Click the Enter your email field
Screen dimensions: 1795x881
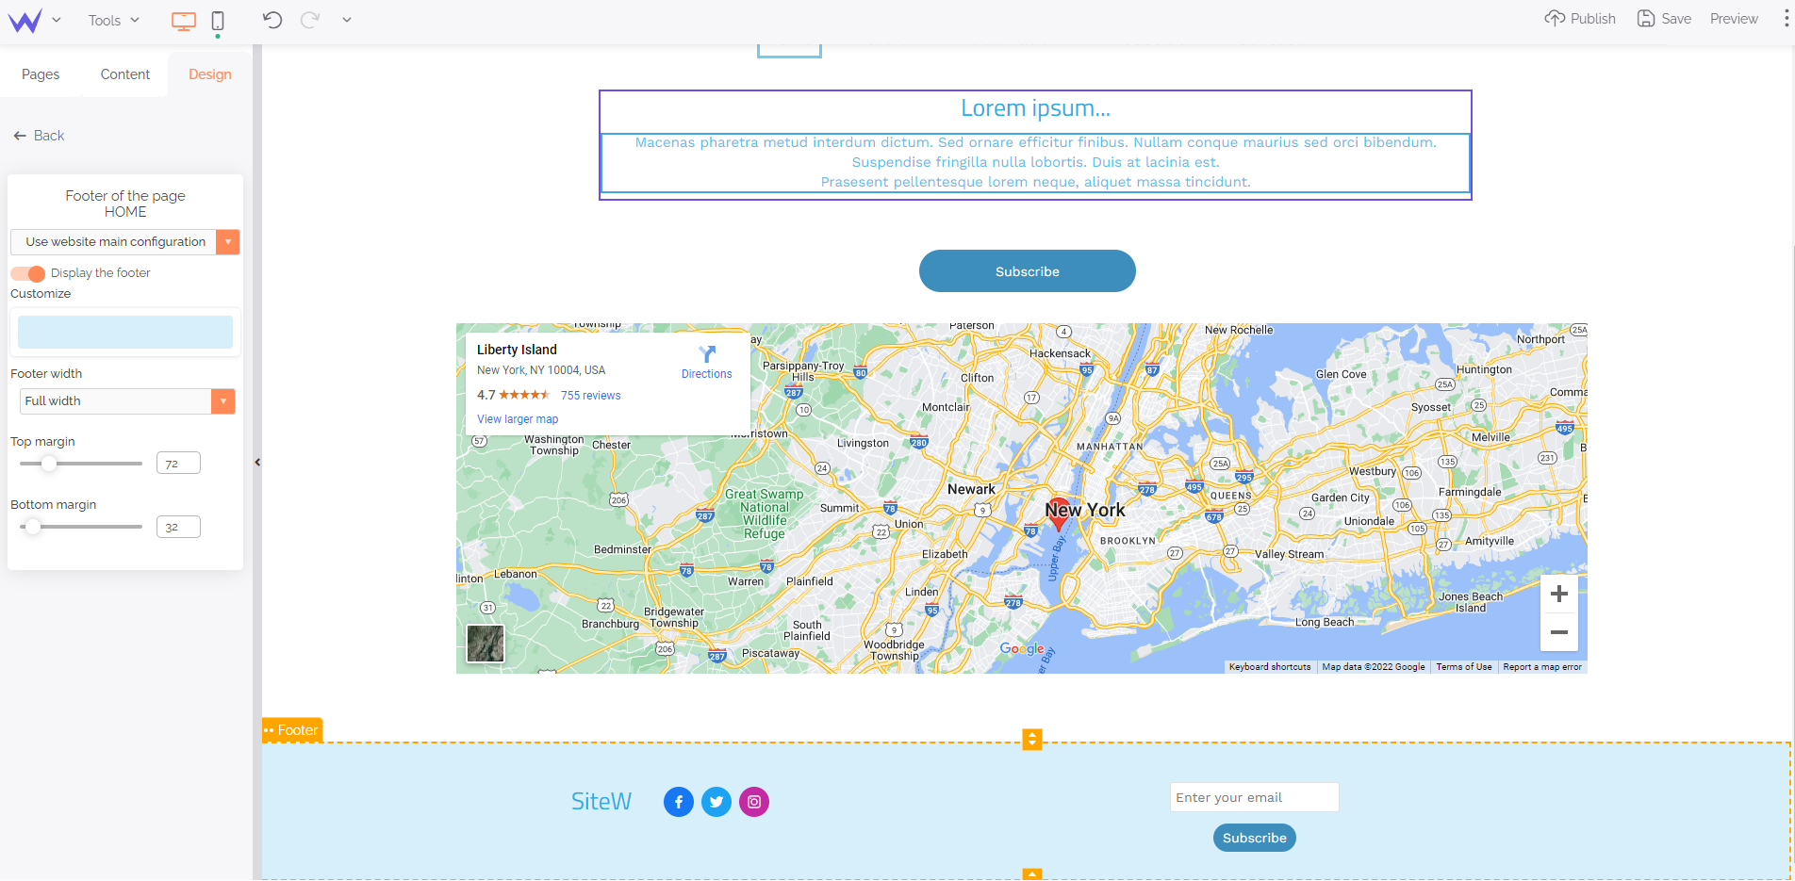(1254, 797)
